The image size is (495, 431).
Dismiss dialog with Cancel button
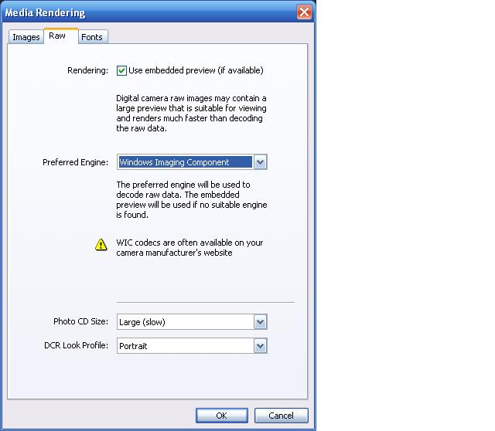tap(281, 416)
